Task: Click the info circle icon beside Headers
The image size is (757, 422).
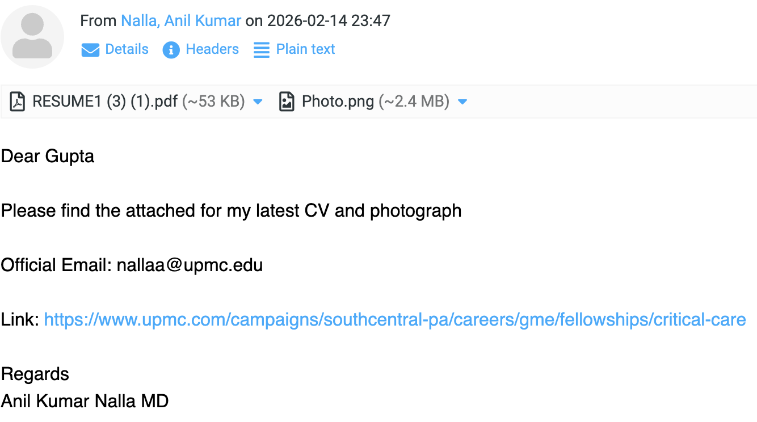Action: (x=171, y=50)
